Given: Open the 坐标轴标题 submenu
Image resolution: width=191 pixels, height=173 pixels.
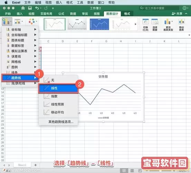Looking at the screenshot, I should (x=20, y=35).
